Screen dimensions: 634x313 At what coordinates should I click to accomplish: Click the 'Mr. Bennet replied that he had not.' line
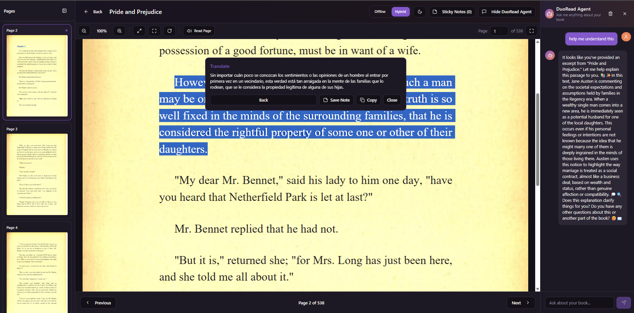[x=256, y=229]
